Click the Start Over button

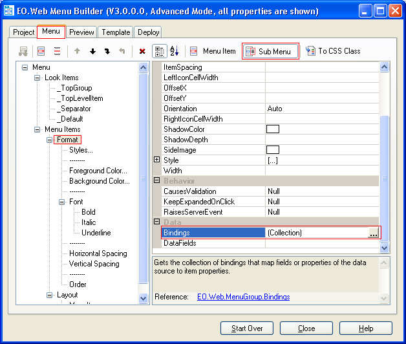pos(247,328)
